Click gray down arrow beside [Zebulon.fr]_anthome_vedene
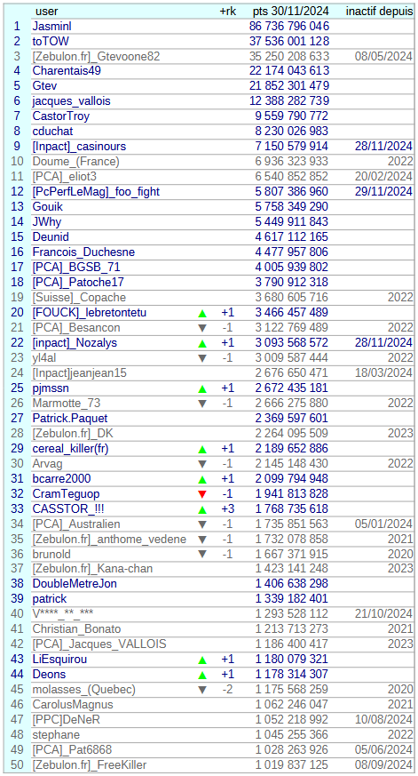This screenshot has width=418, height=776. pyautogui.click(x=202, y=540)
